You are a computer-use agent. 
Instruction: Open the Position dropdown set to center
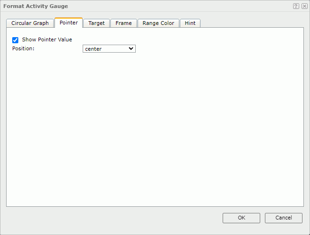(x=109, y=49)
